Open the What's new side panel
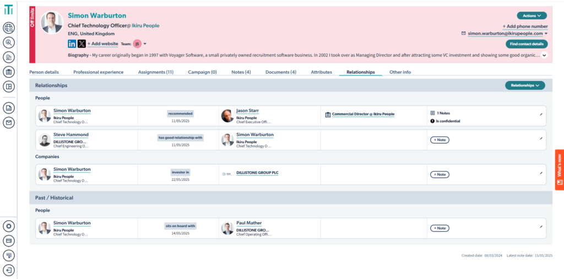The image size is (564, 279). click(559, 169)
